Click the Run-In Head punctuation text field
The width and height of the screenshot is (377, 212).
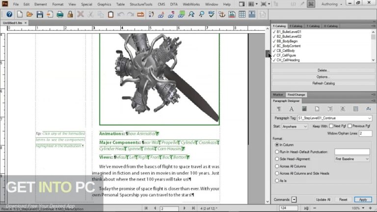(x=352, y=152)
